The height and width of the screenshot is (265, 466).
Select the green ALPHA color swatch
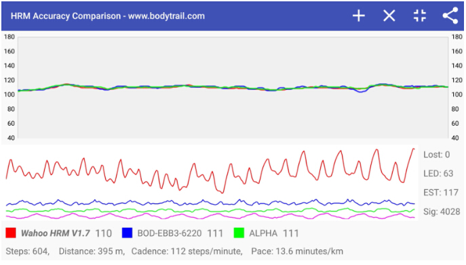(x=239, y=233)
